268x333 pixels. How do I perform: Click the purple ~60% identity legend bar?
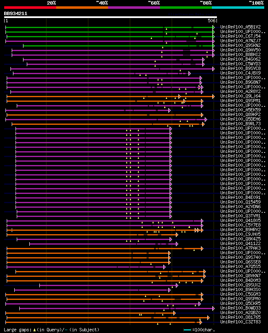click(x=134, y=8)
